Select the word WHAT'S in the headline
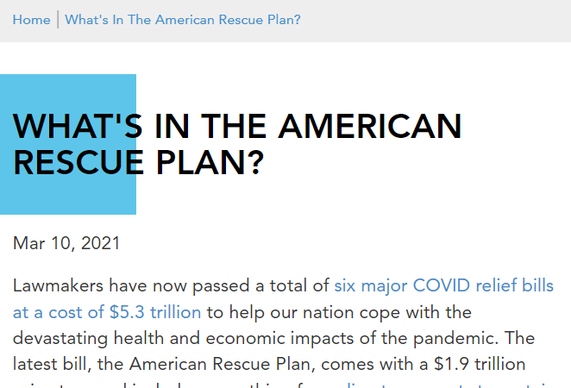The width and height of the screenshot is (571, 388). pyautogui.click(x=78, y=126)
